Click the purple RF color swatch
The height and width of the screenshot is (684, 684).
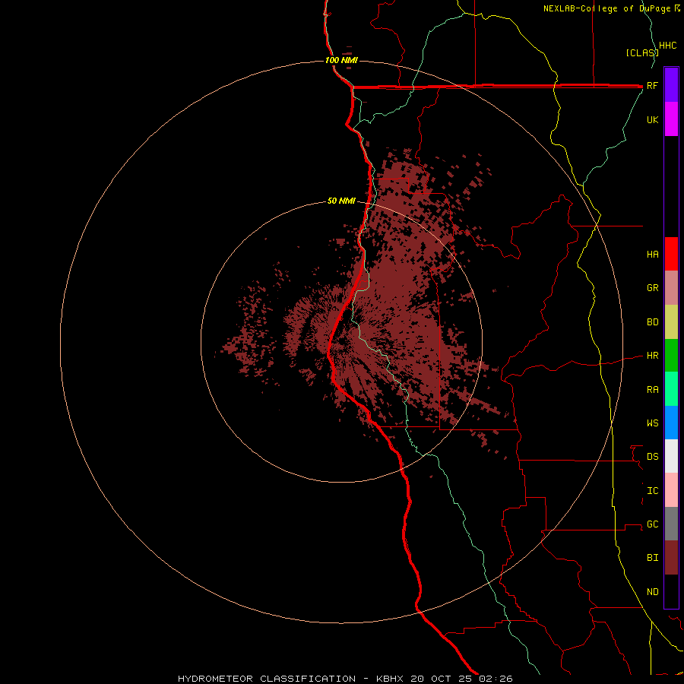coord(671,85)
